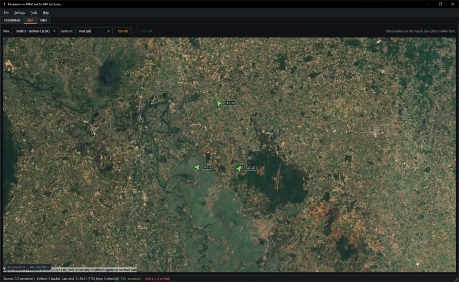Image resolution: width=459 pixels, height=282 pixels.
Task: Click the map coordinates readout
Action: [28, 267]
